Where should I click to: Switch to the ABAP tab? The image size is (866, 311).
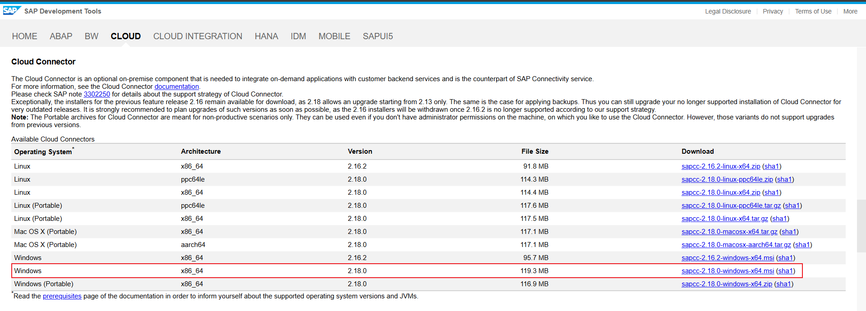pos(61,36)
